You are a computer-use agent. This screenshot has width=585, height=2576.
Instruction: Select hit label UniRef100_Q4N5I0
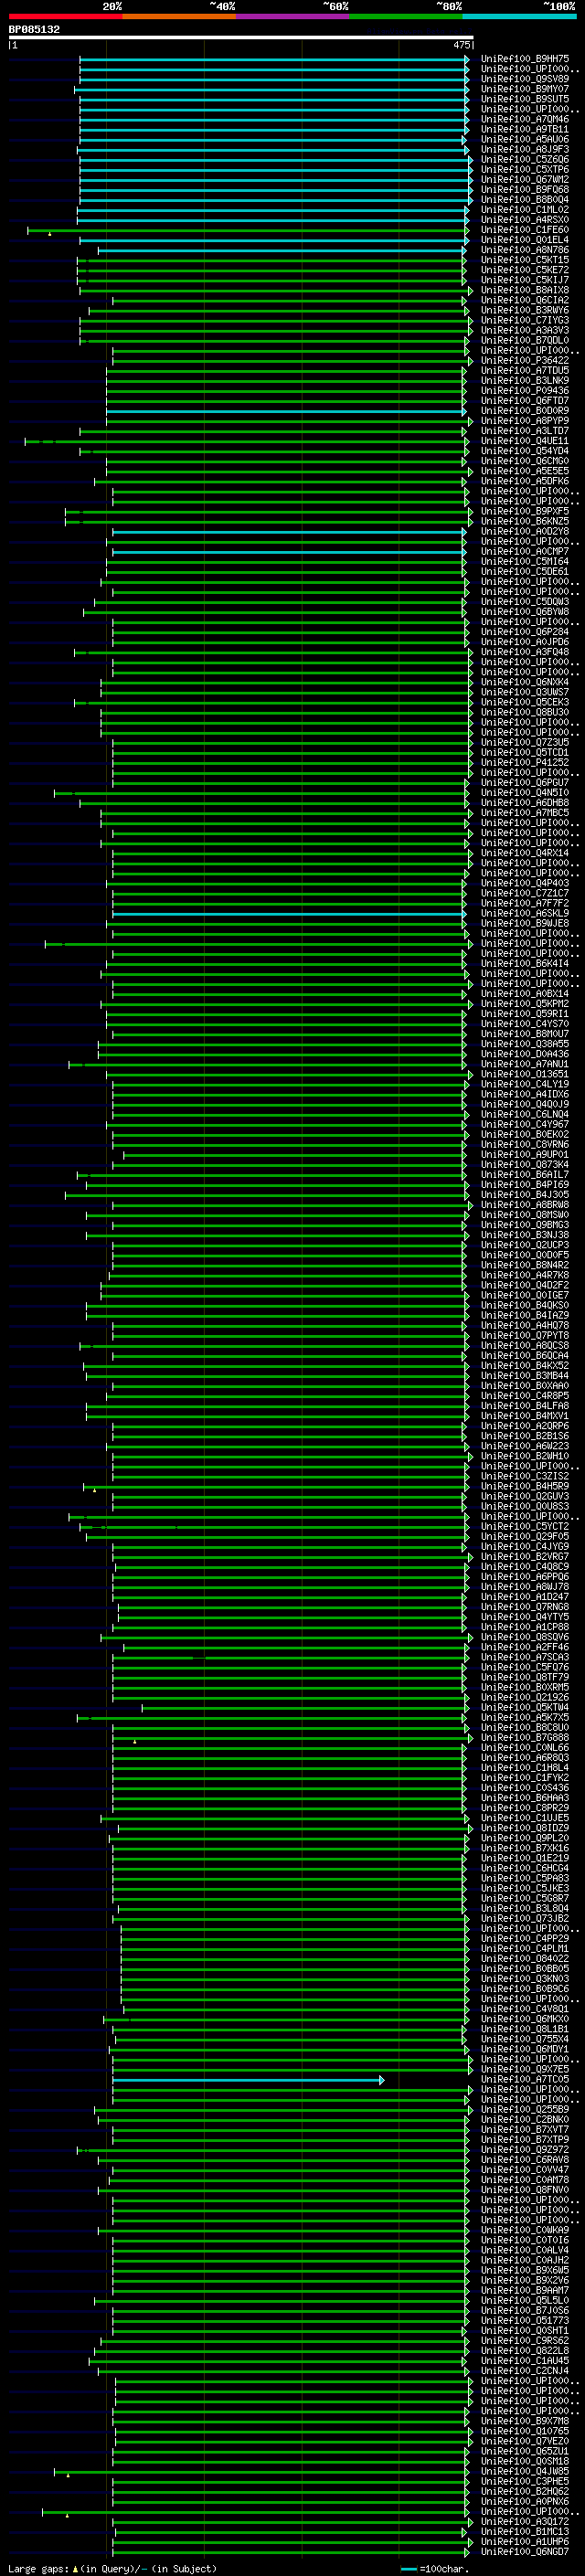[525, 793]
